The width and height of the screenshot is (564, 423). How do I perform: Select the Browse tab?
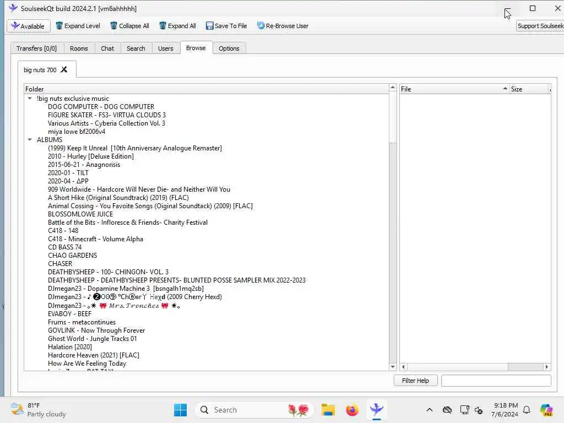196,48
